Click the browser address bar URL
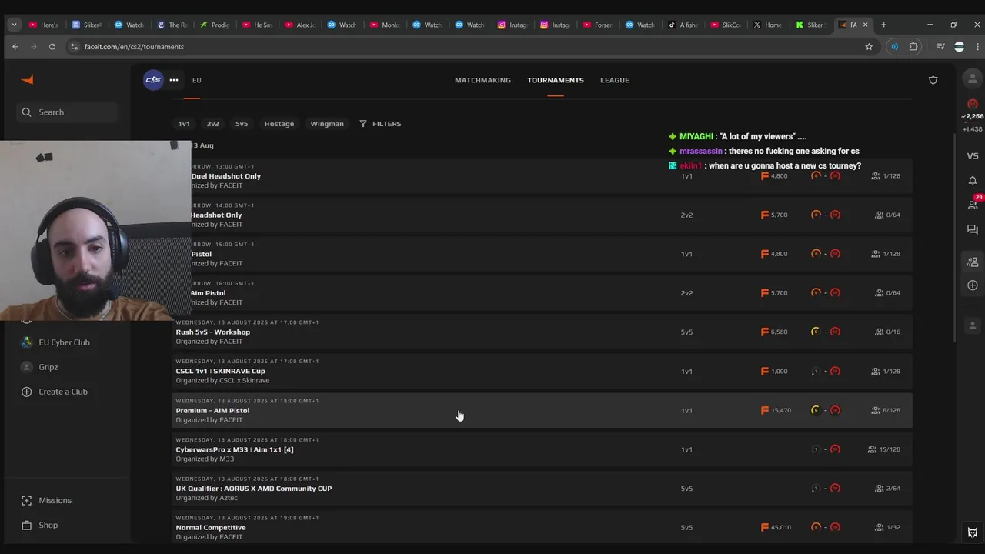 134,47
